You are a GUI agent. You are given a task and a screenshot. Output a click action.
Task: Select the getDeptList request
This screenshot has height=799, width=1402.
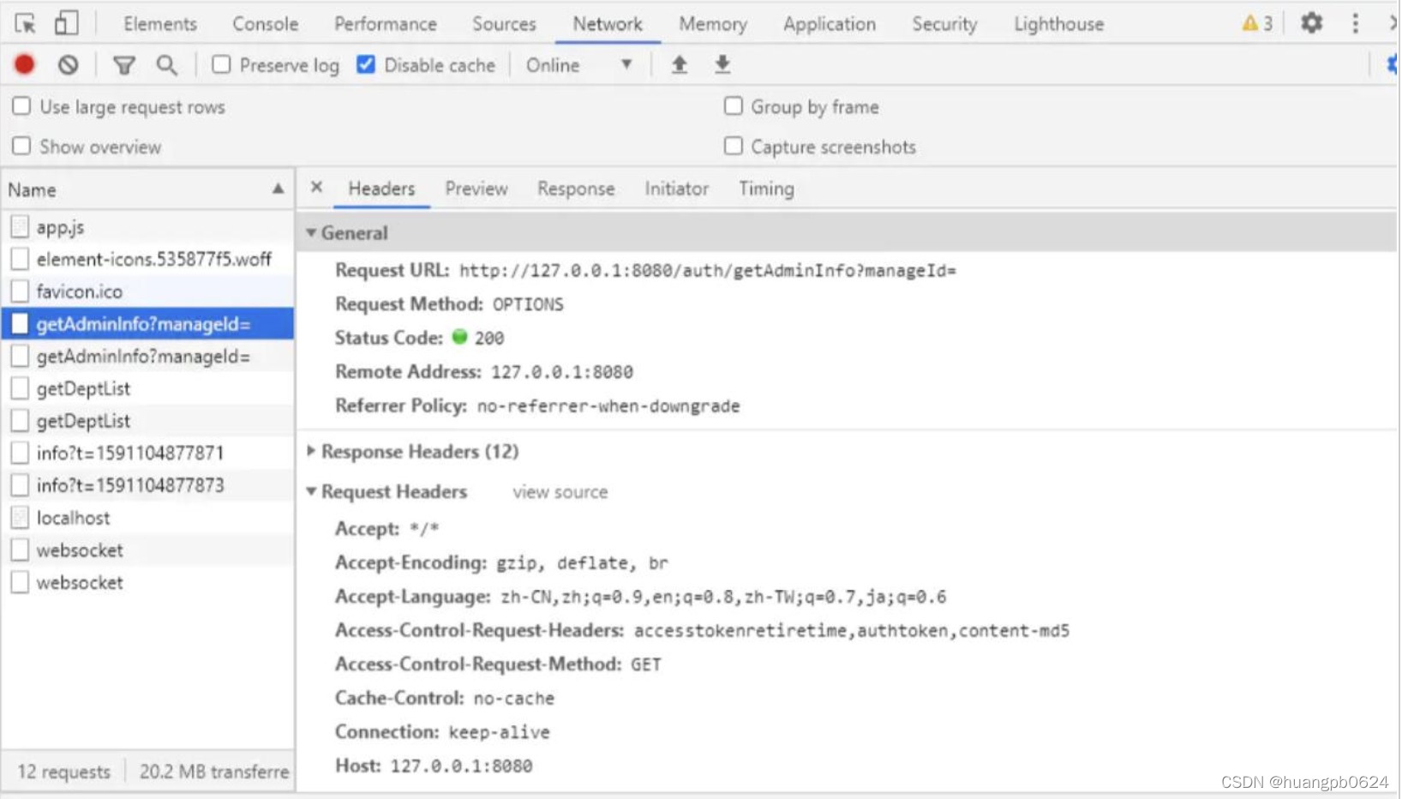83,387
